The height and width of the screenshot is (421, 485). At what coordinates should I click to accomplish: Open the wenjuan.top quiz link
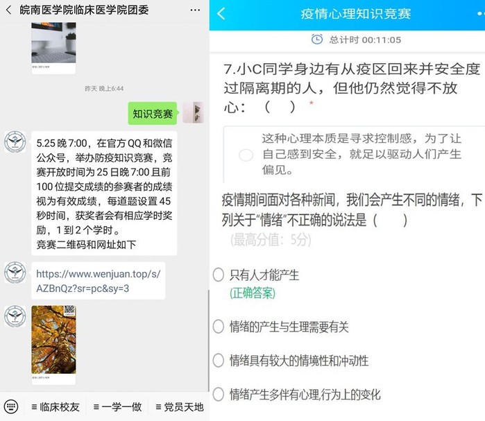pyautogui.click(x=98, y=281)
